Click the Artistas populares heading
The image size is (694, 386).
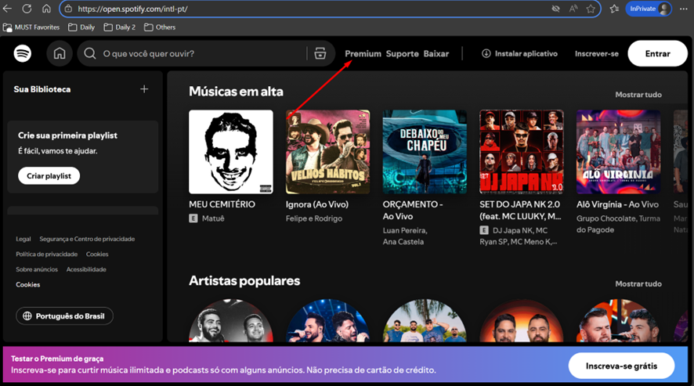pos(244,280)
